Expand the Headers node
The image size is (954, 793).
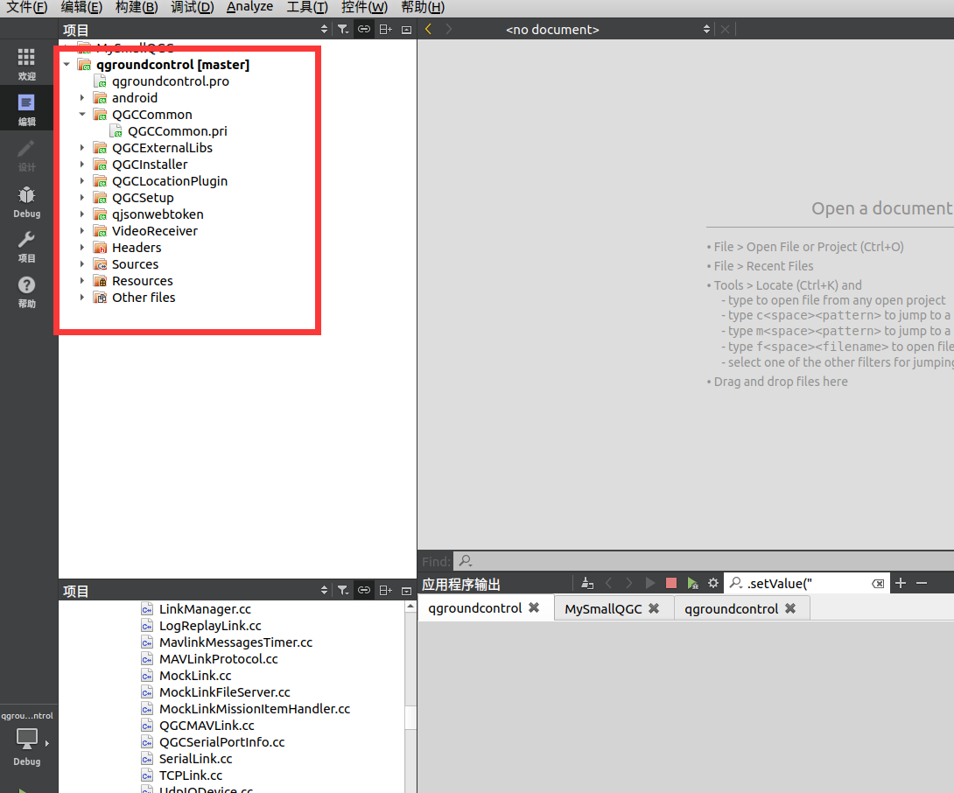[82, 247]
